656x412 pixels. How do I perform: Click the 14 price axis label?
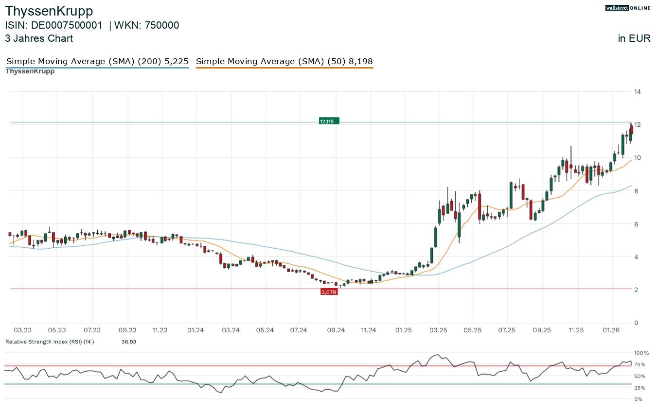coord(637,91)
